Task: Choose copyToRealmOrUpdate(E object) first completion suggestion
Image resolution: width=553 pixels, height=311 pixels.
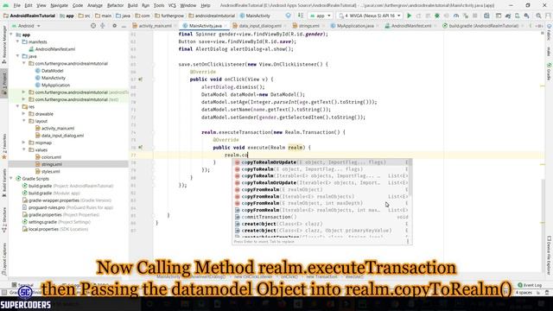Action: point(321,162)
